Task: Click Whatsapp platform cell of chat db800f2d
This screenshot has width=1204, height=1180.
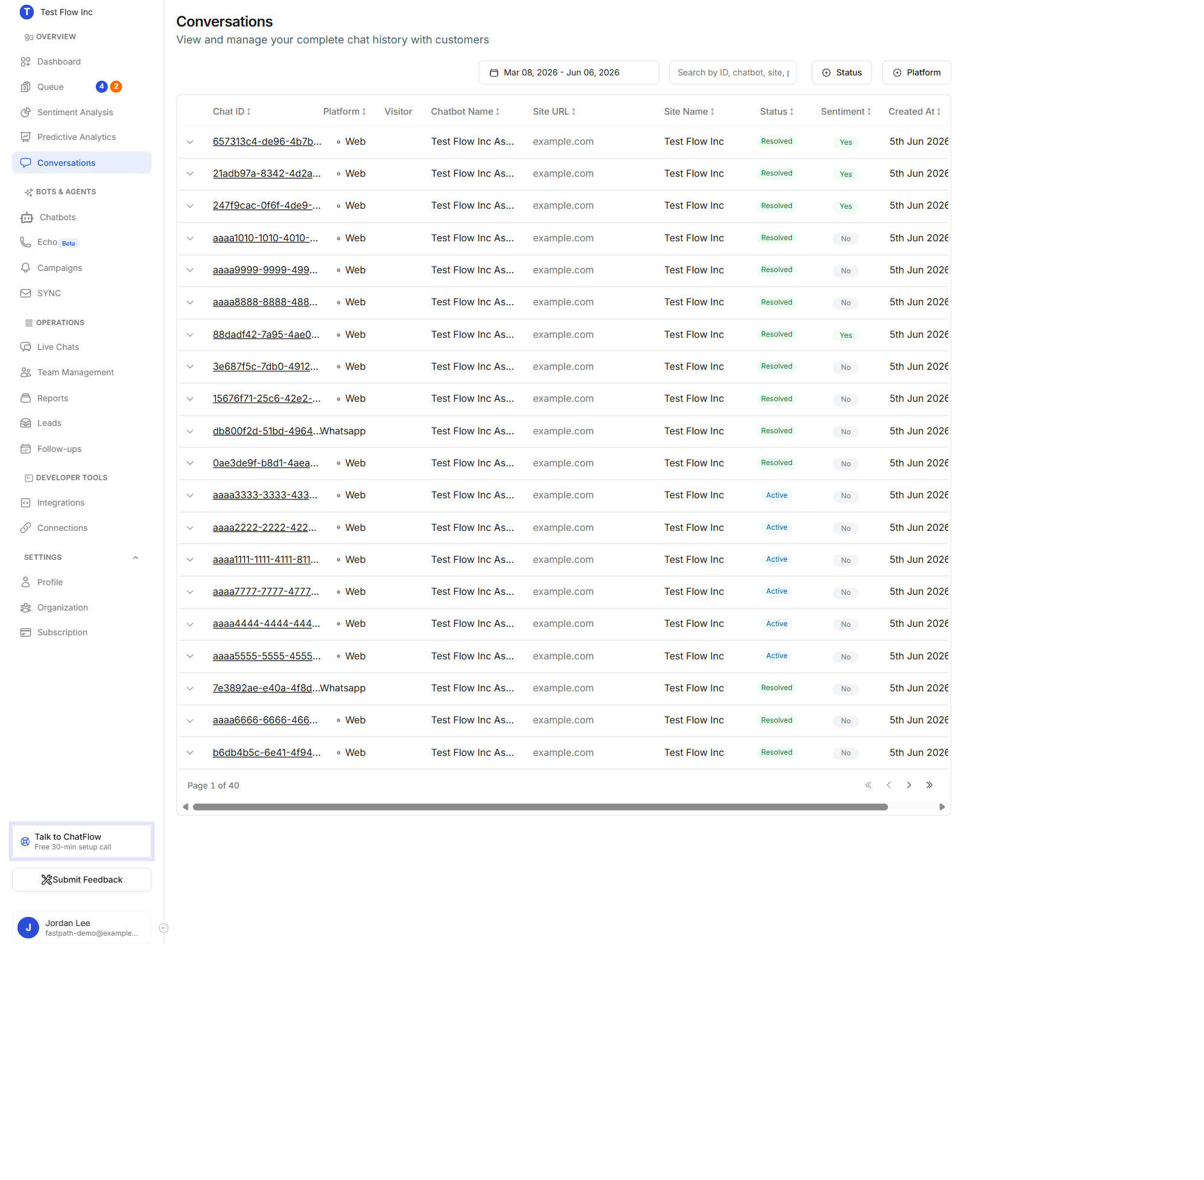Action: click(x=343, y=432)
